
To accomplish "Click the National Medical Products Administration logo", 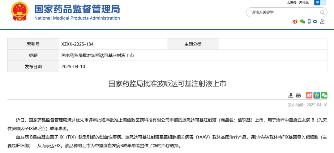I will 19,11.
